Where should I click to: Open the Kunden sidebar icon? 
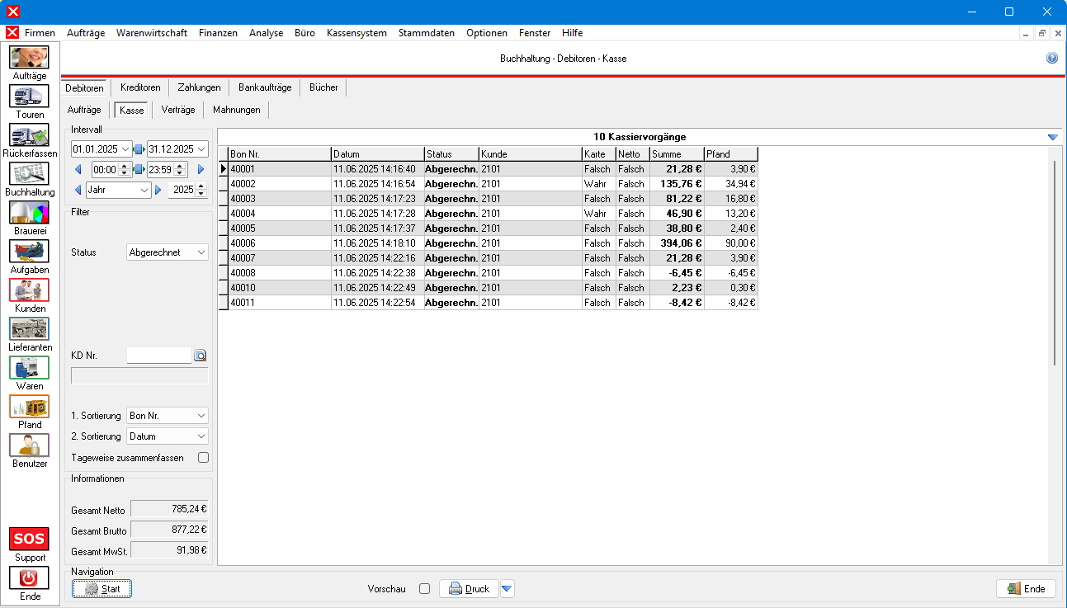pos(29,290)
